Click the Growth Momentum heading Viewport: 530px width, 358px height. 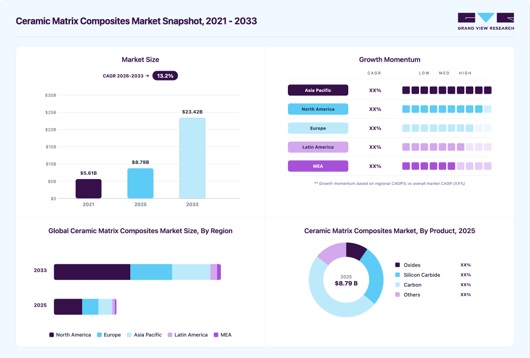pyautogui.click(x=390, y=60)
